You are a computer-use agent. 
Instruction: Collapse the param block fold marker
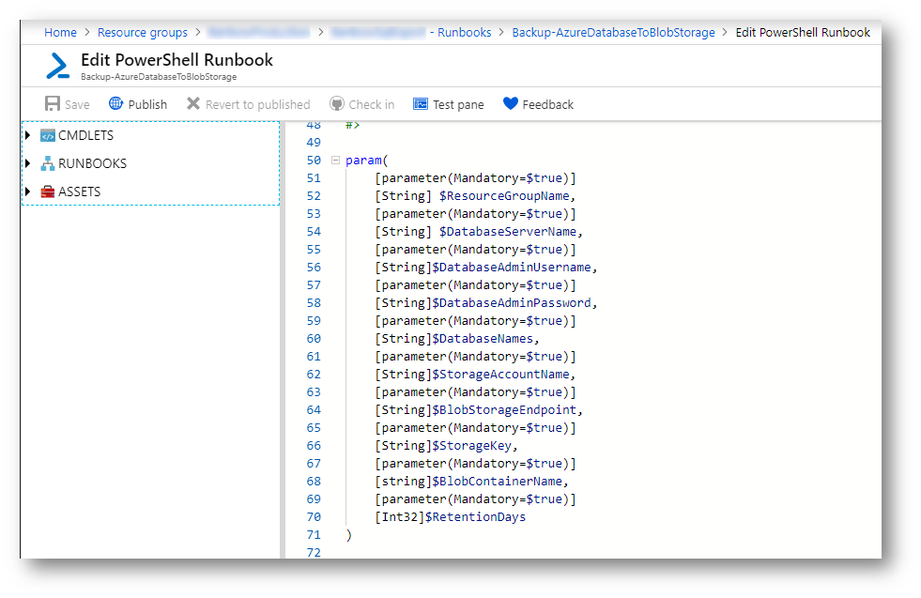click(335, 160)
